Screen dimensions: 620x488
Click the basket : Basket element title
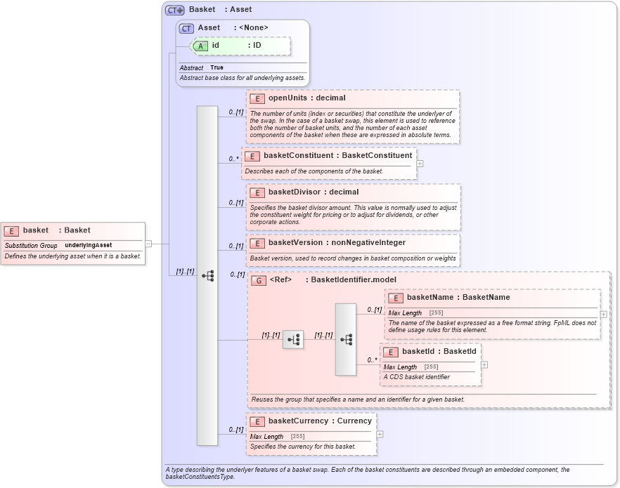[x=56, y=230]
